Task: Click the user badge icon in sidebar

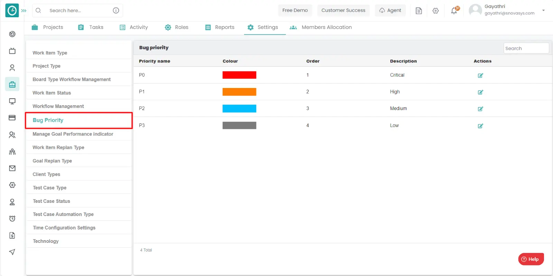Action: point(12,202)
